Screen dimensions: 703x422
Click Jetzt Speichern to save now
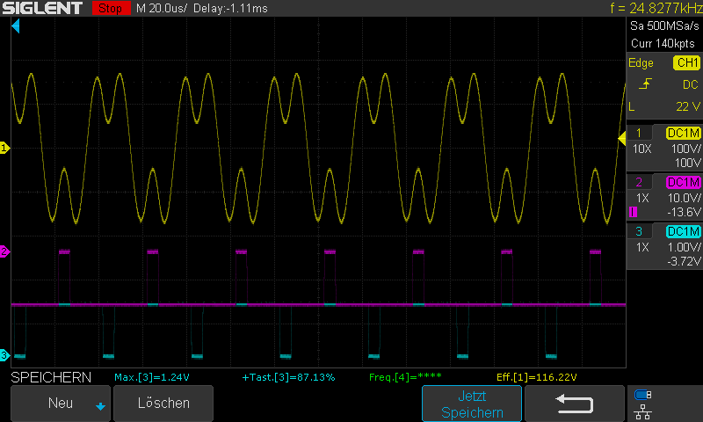tap(472, 404)
